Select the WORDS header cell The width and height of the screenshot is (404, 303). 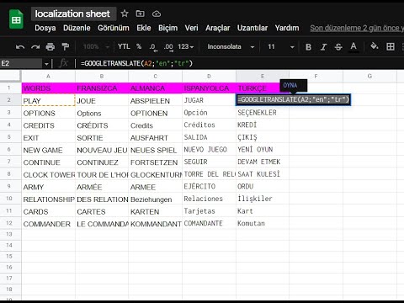(48, 88)
